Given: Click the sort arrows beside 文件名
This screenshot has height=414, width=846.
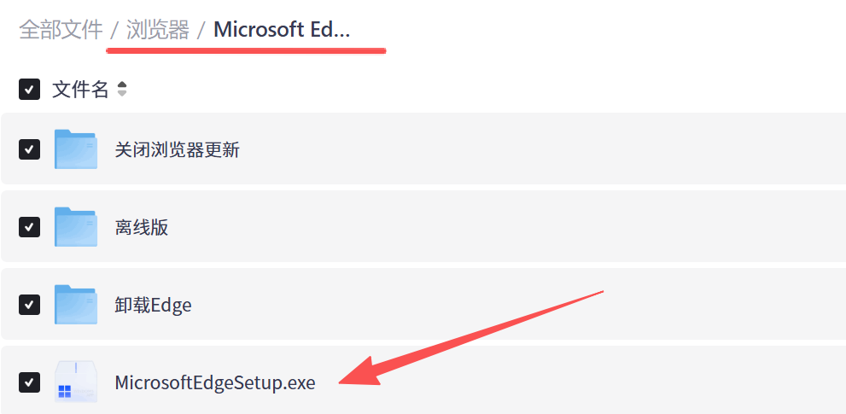Looking at the screenshot, I should pyautogui.click(x=122, y=90).
